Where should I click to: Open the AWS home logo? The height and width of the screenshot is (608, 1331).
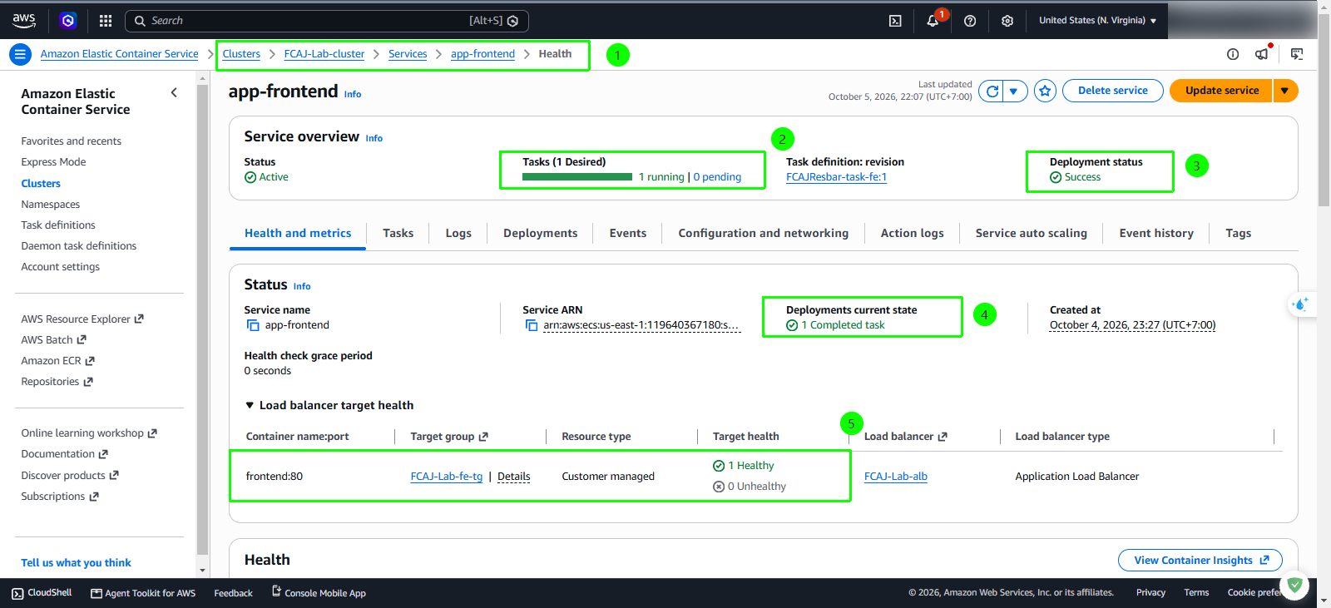pos(24,20)
